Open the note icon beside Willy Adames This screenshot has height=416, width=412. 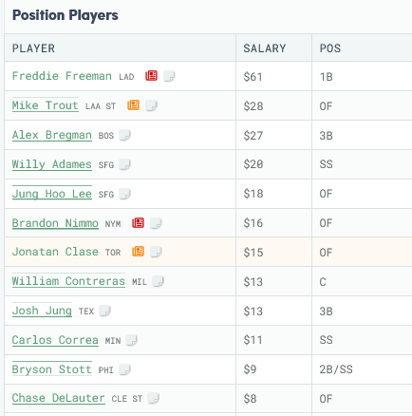[x=124, y=164]
